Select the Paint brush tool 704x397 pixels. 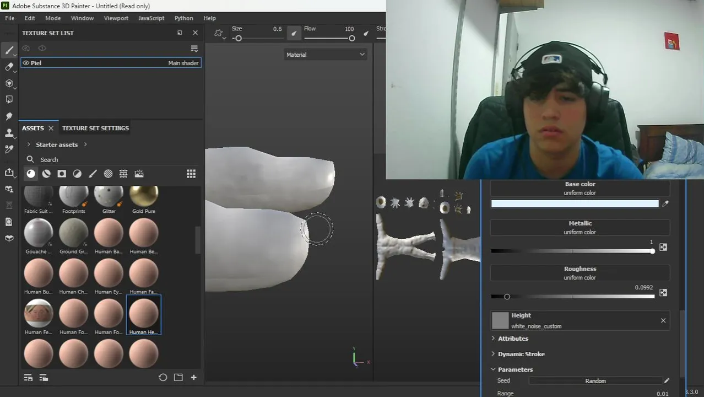[9, 50]
